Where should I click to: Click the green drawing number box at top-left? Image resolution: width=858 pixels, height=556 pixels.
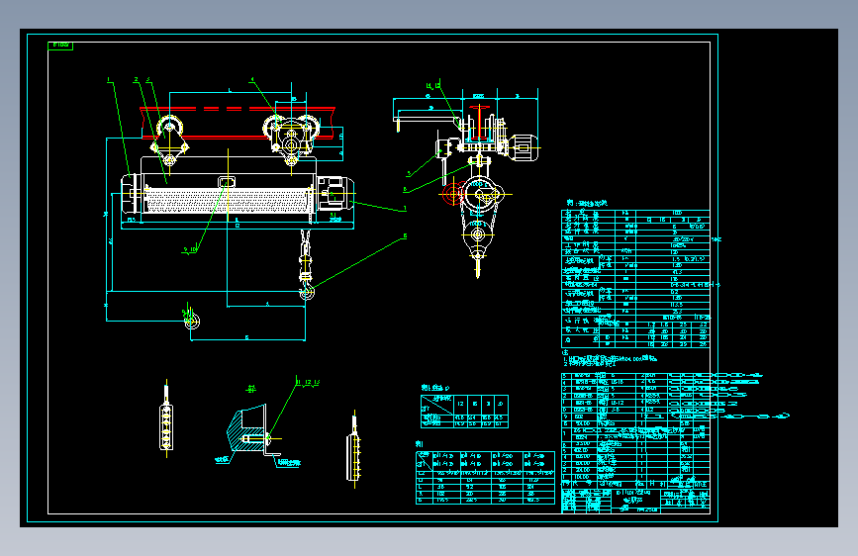coord(60,46)
